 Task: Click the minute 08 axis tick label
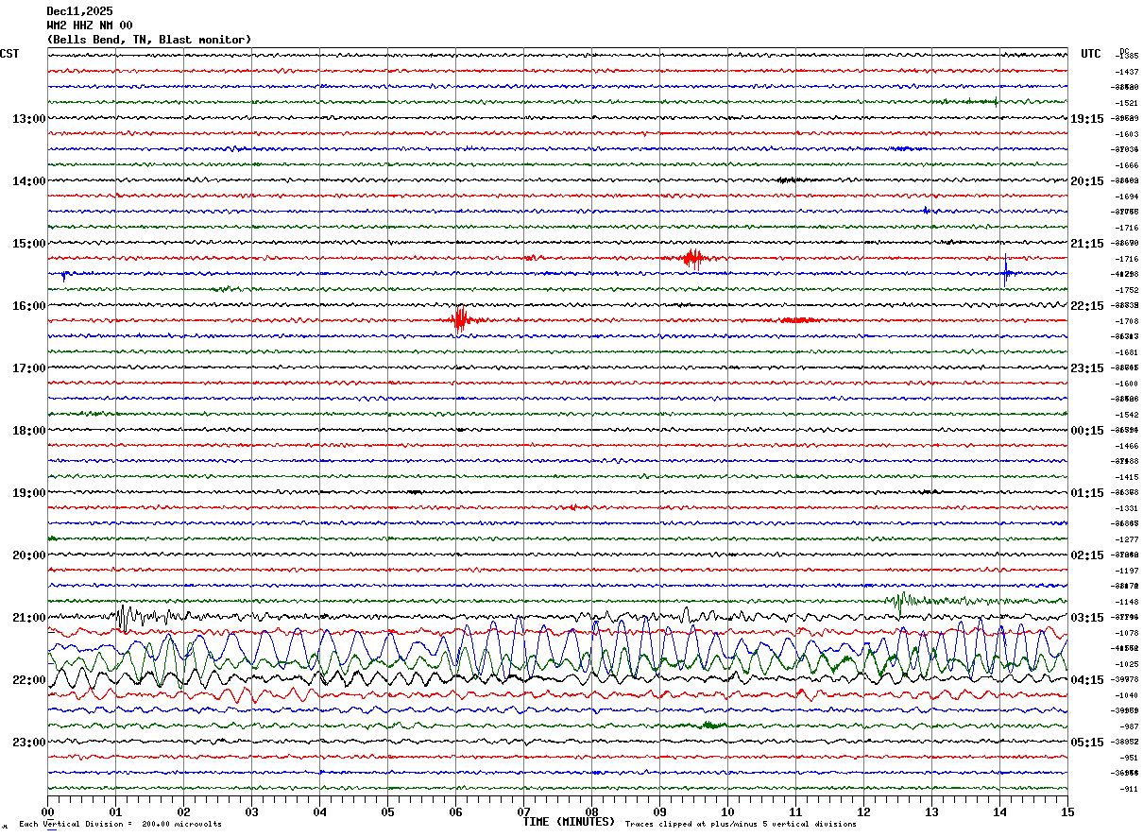592,811
